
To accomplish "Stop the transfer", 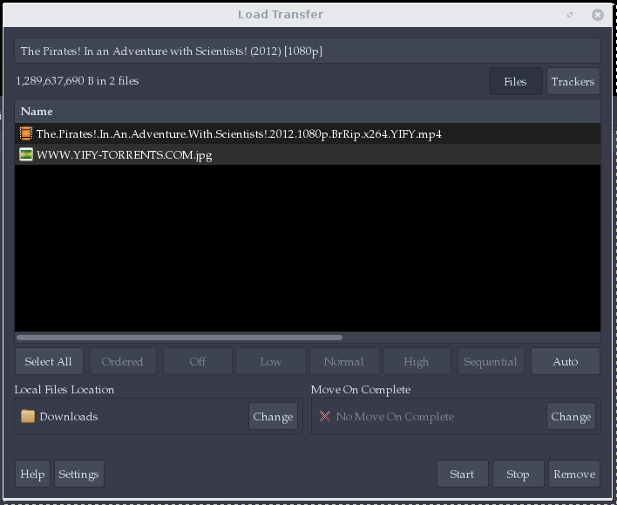I will pyautogui.click(x=519, y=474).
